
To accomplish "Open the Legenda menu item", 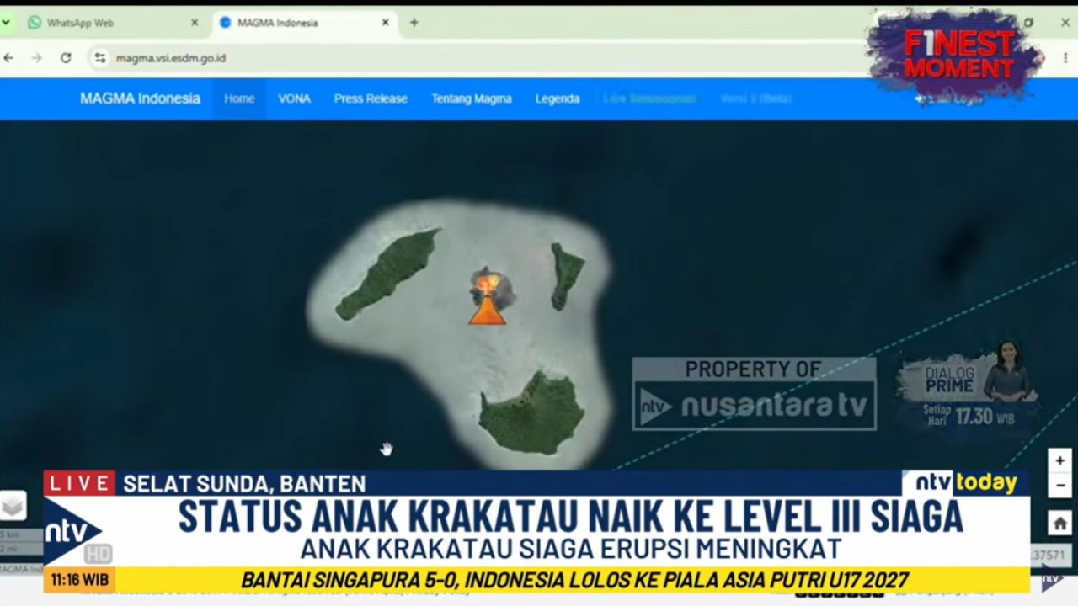I will [558, 98].
